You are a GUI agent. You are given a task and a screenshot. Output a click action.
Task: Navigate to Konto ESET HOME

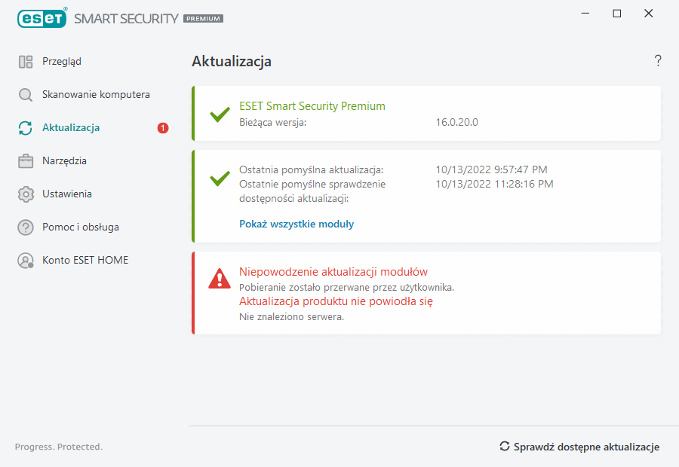85,261
